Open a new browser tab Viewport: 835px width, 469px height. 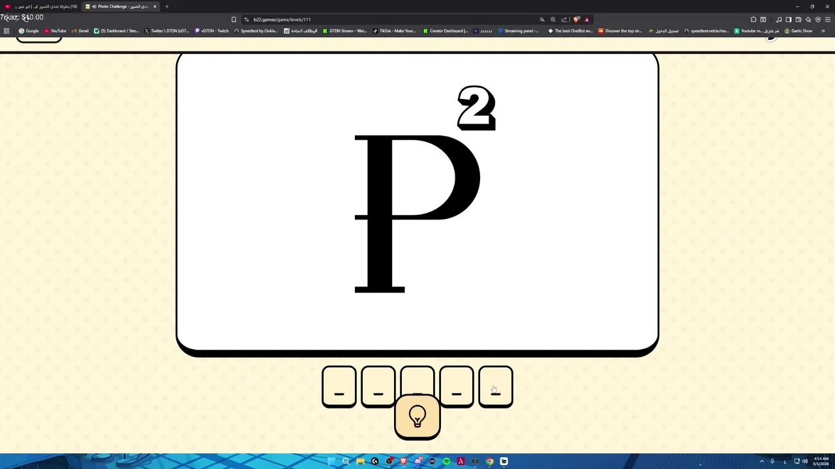click(x=166, y=7)
